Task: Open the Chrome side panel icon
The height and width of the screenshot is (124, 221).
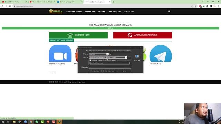Action: 211,6
